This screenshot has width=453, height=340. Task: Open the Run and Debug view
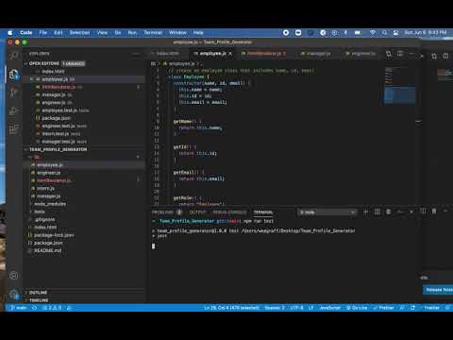[x=14, y=110]
